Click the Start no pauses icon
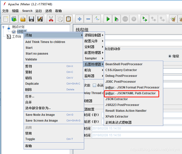182x154 pixels. (117, 19)
